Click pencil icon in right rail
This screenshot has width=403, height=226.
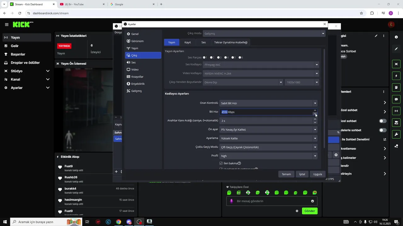[396, 49]
